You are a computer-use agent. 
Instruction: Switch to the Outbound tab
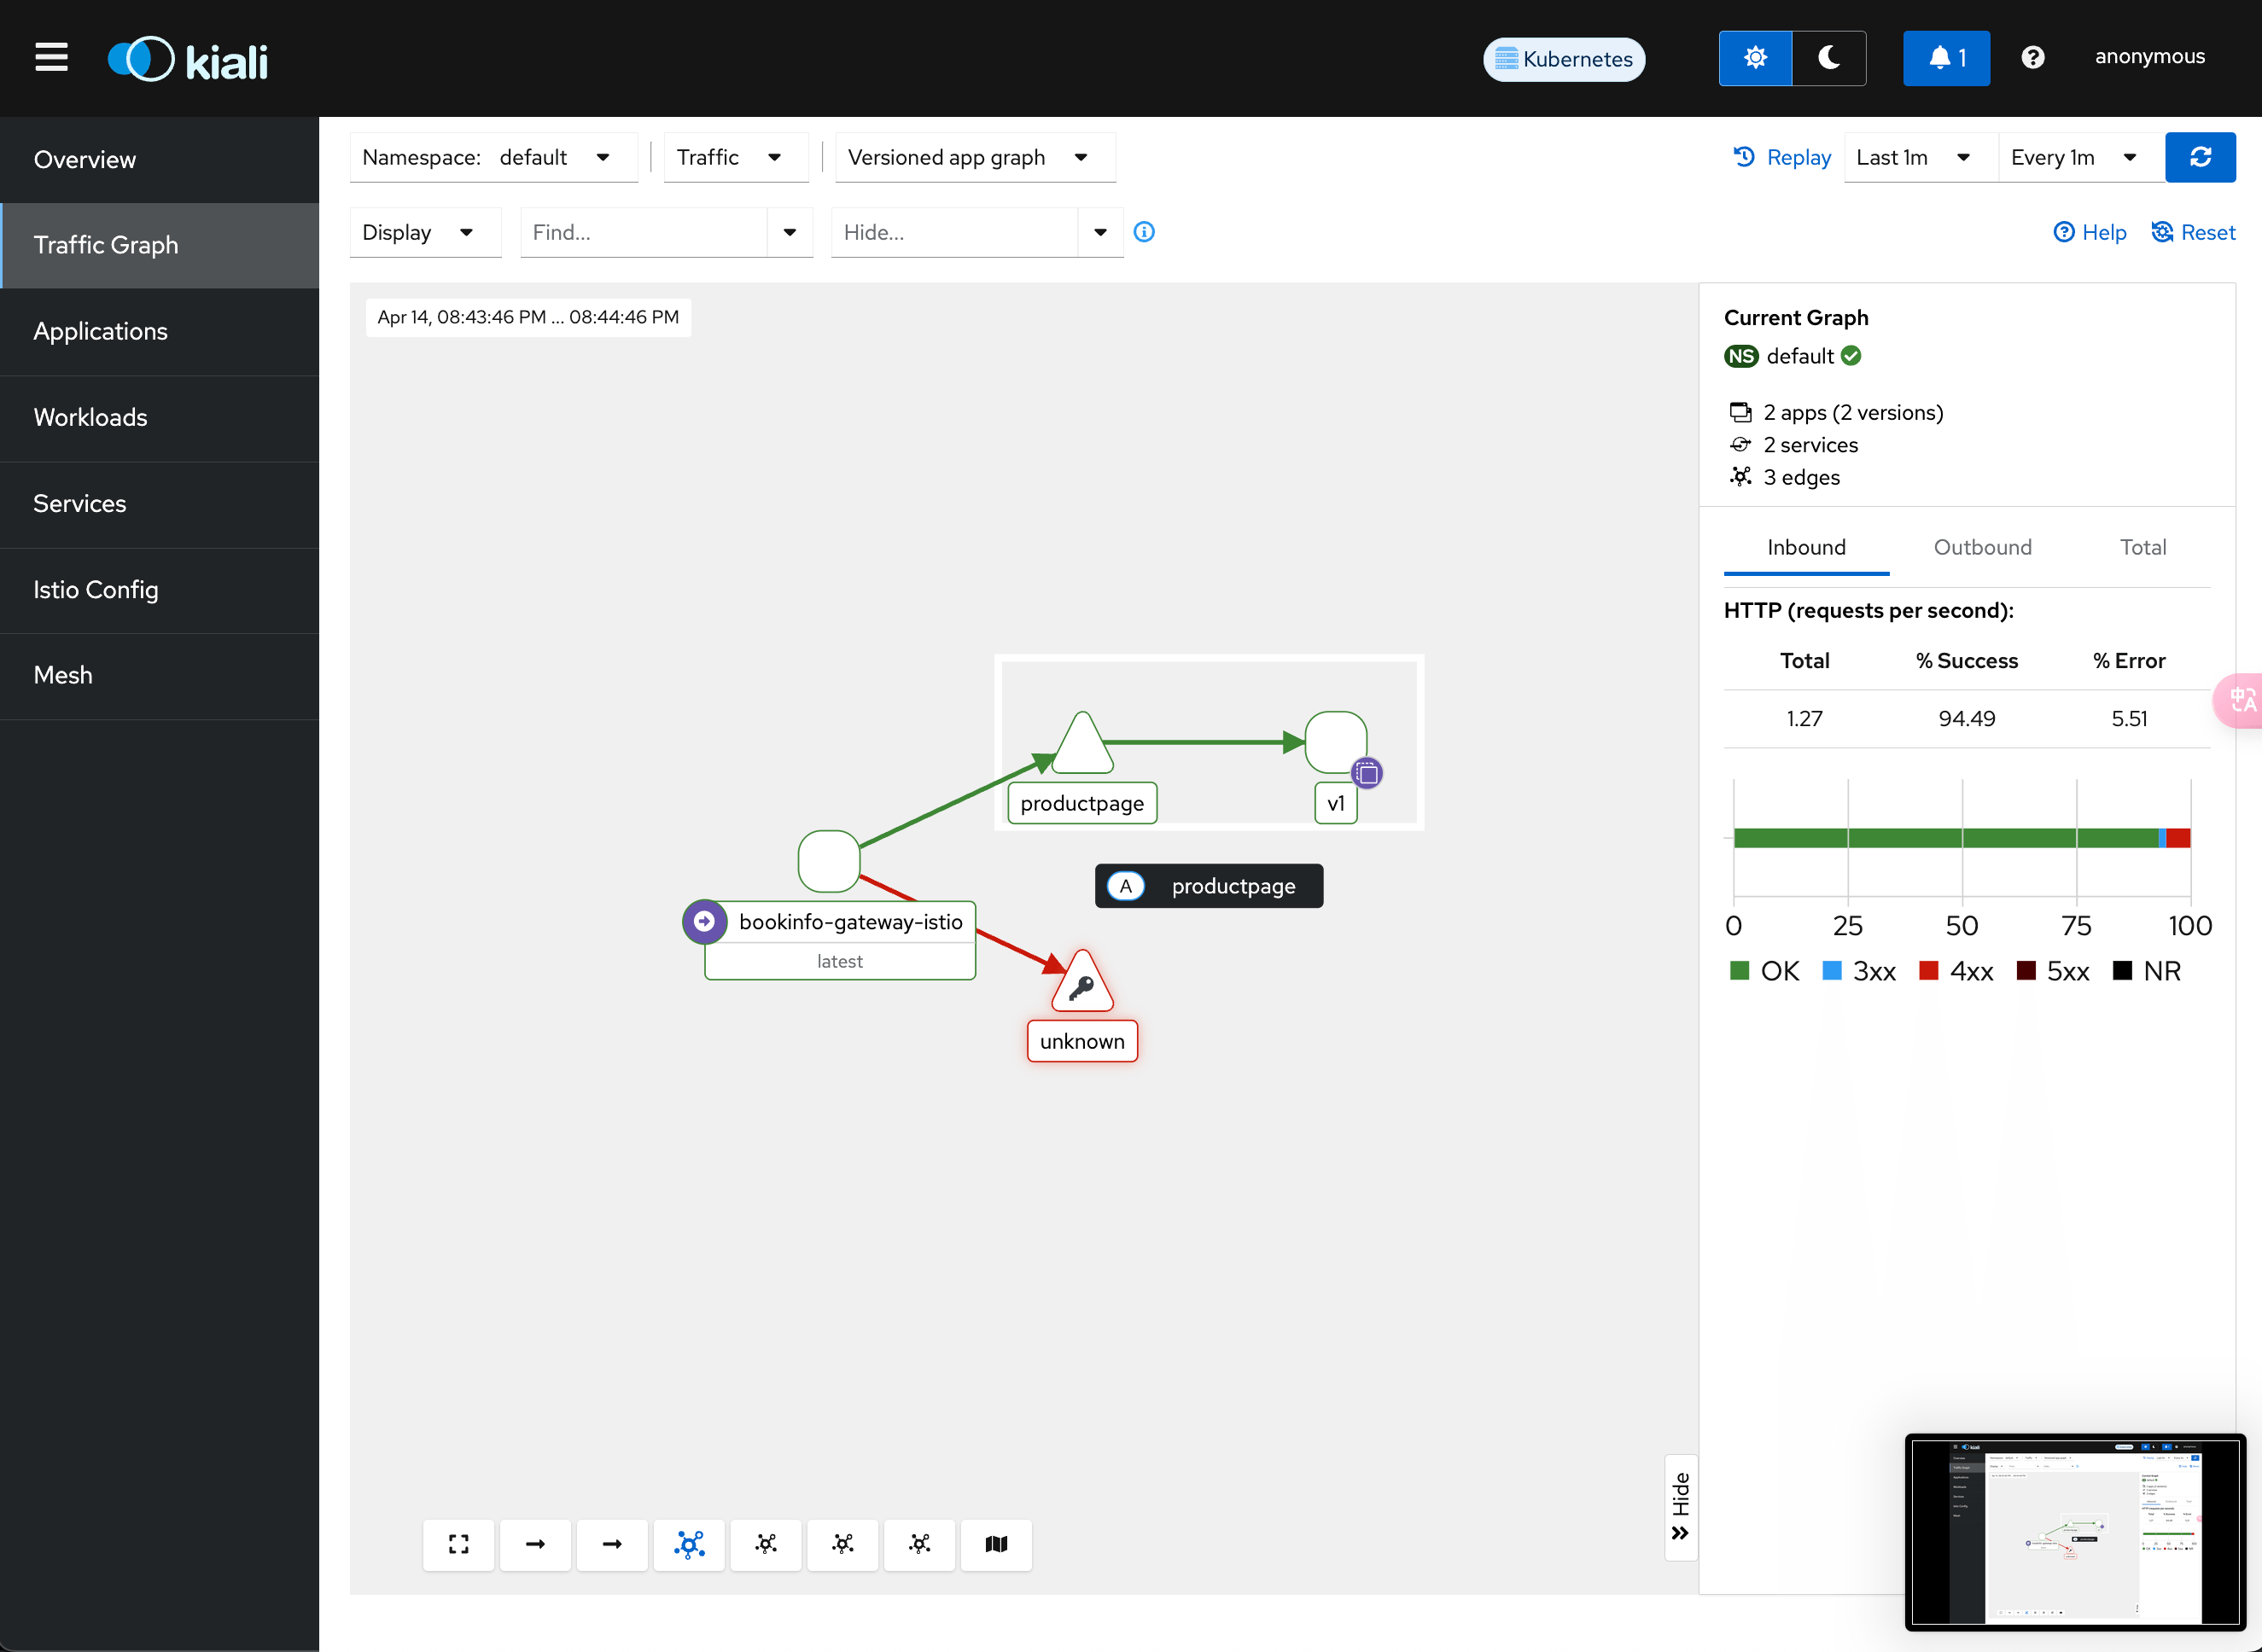coord(1982,547)
